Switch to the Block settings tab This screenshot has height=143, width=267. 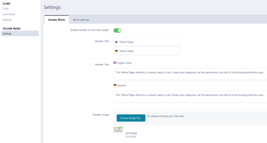(x=81, y=20)
